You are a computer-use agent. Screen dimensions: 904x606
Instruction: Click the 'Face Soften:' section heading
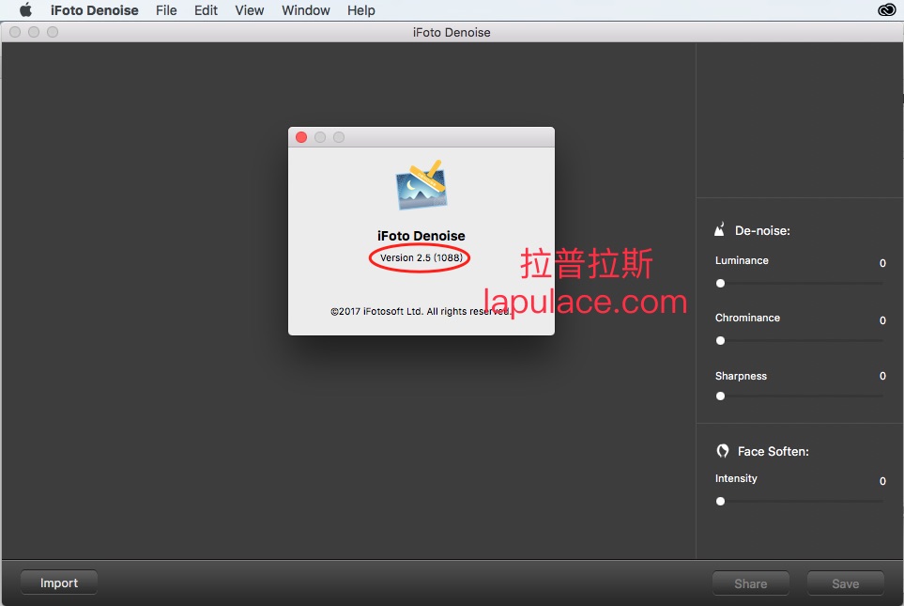tap(774, 451)
